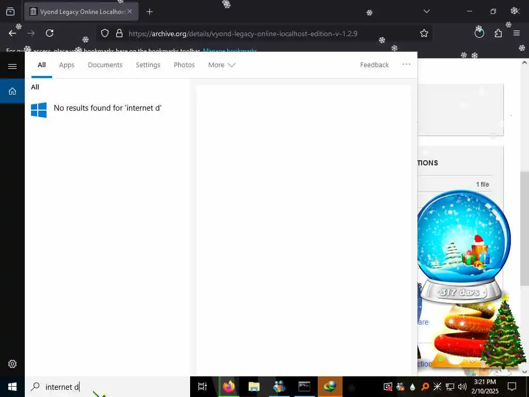Image resolution: width=529 pixels, height=397 pixels.
Task: Switch to the Apps search tab
Action: (67, 65)
